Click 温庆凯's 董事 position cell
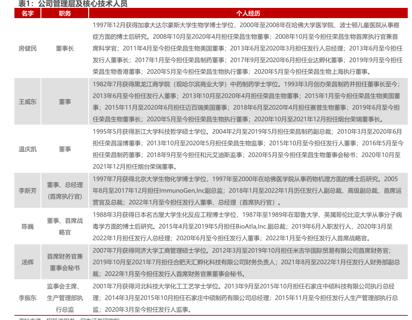Screen dimensions: 412x320 click(x=64, y=149)
